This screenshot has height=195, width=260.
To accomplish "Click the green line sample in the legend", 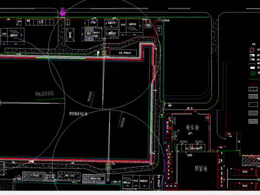I will pyautogui.click(x=253, y=79).
